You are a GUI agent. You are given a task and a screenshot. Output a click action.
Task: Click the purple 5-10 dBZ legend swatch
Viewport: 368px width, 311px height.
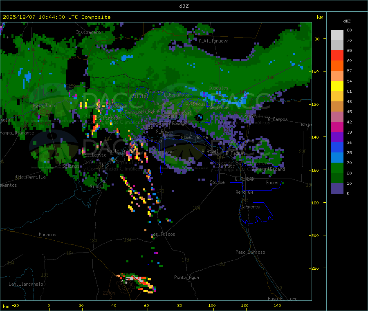[x=337, y=188]
